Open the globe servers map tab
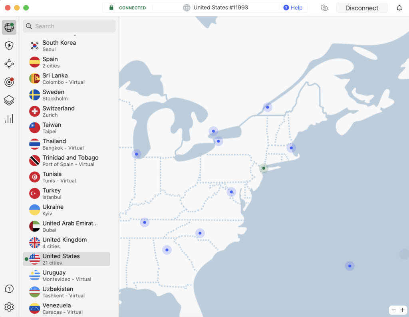 click(x=9, y=27)
